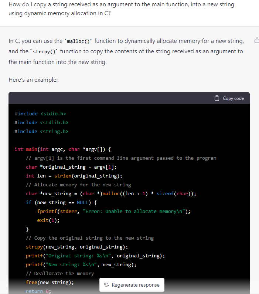Click the line "return 0;"
The width and height of the screenshot is (259, 294).
point(38,291)
